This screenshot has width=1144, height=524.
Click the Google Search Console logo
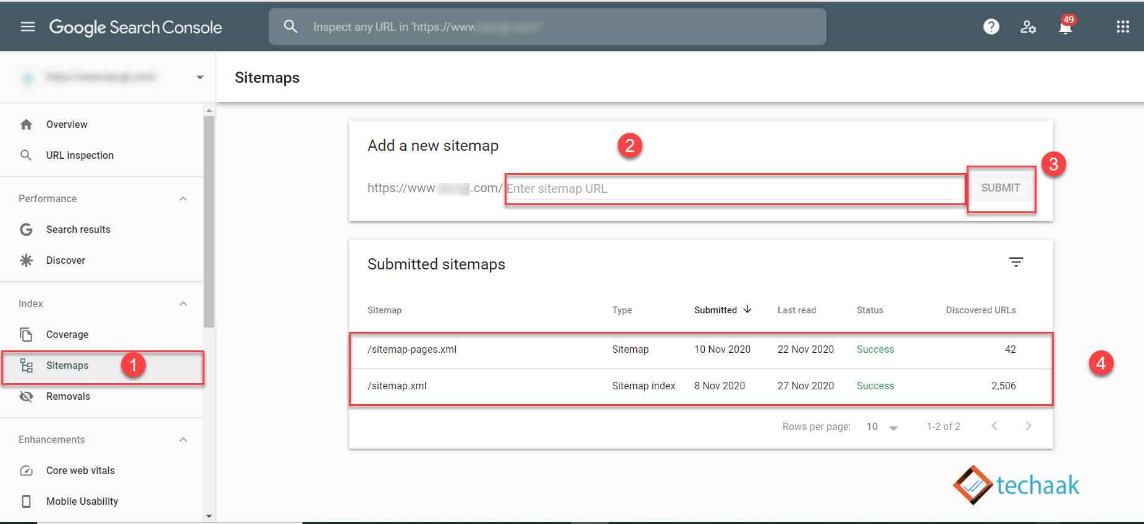pos(135,27)
